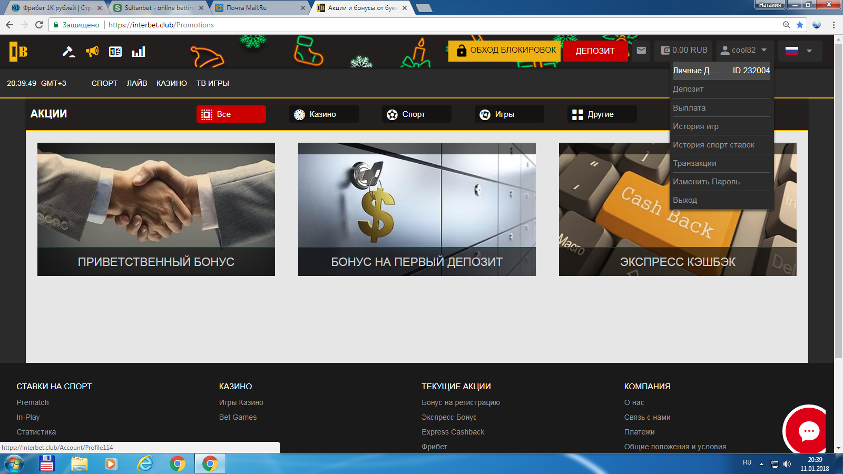Image resolution: width=843 pixels, height=474 pixels.
Task: Close the Почта Mail.Ru browser tab
Action: click(303, 8)
